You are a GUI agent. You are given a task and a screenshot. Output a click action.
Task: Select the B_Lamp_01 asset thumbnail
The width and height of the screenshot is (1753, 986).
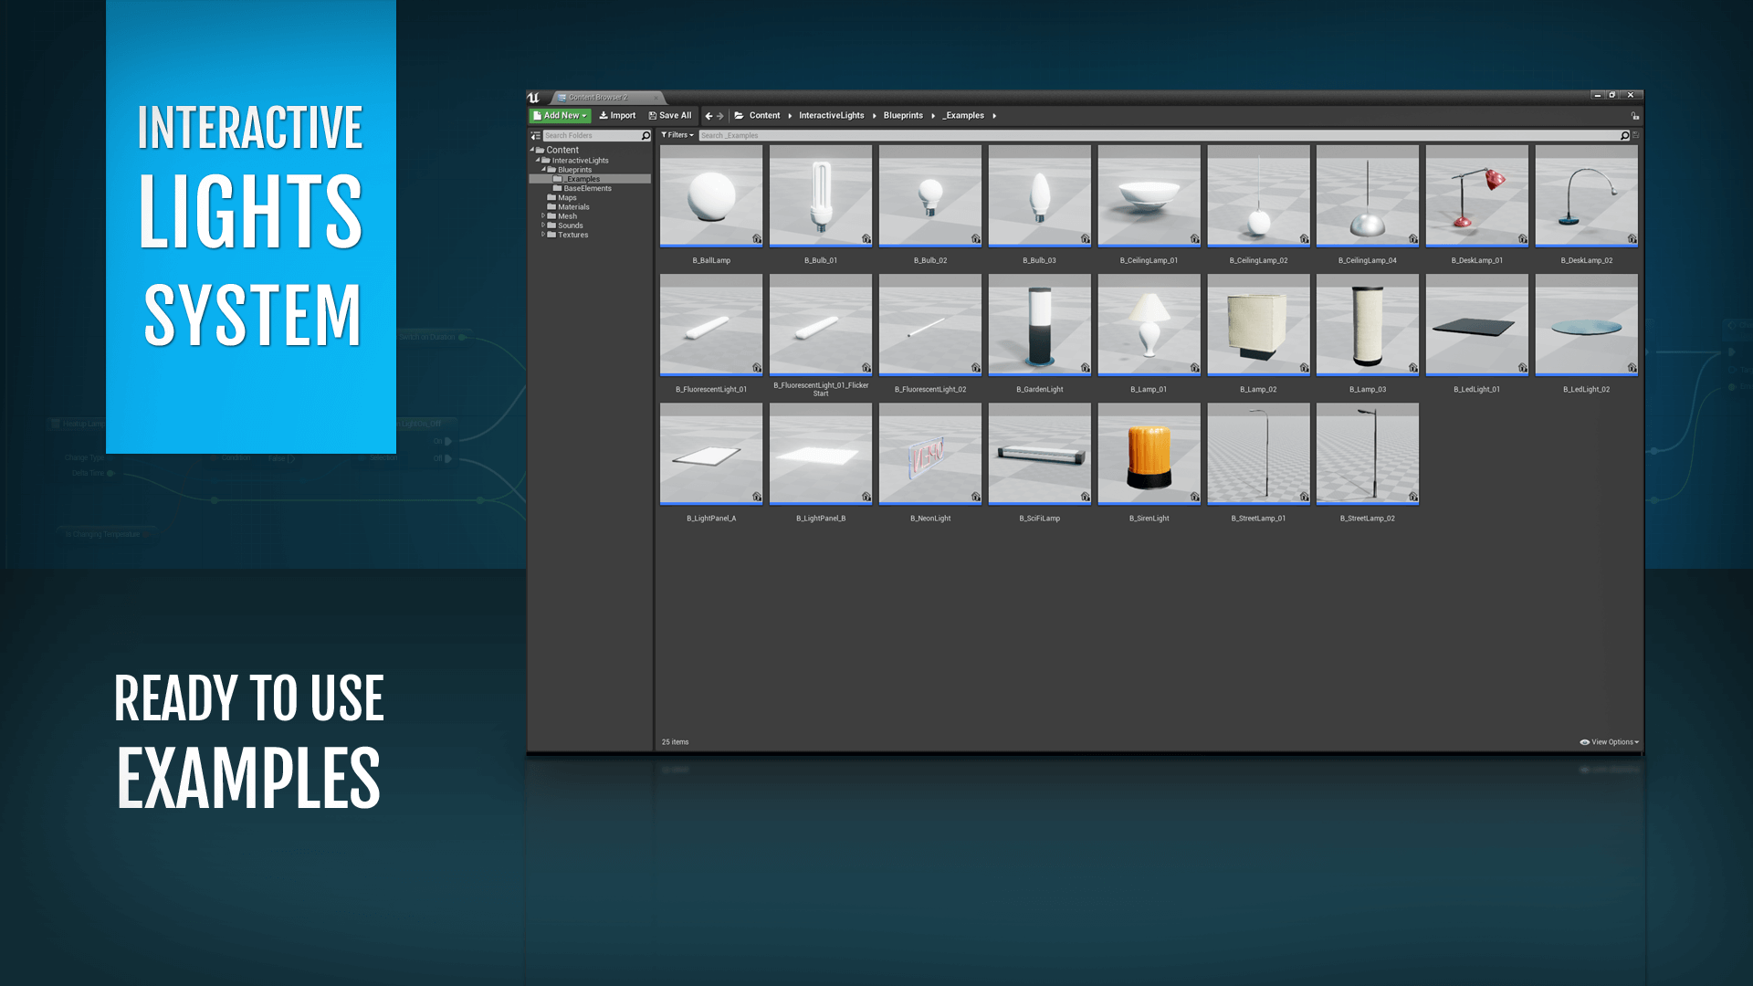[1149, 324]
